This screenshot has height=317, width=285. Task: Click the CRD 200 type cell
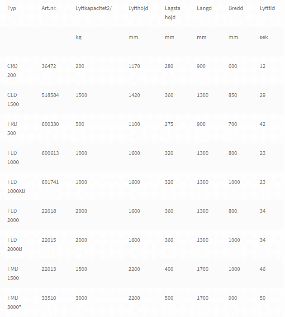click(12, 71)
